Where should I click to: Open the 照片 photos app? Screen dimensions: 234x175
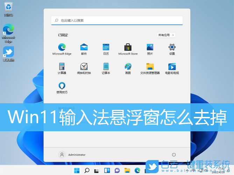coord(150,49)
